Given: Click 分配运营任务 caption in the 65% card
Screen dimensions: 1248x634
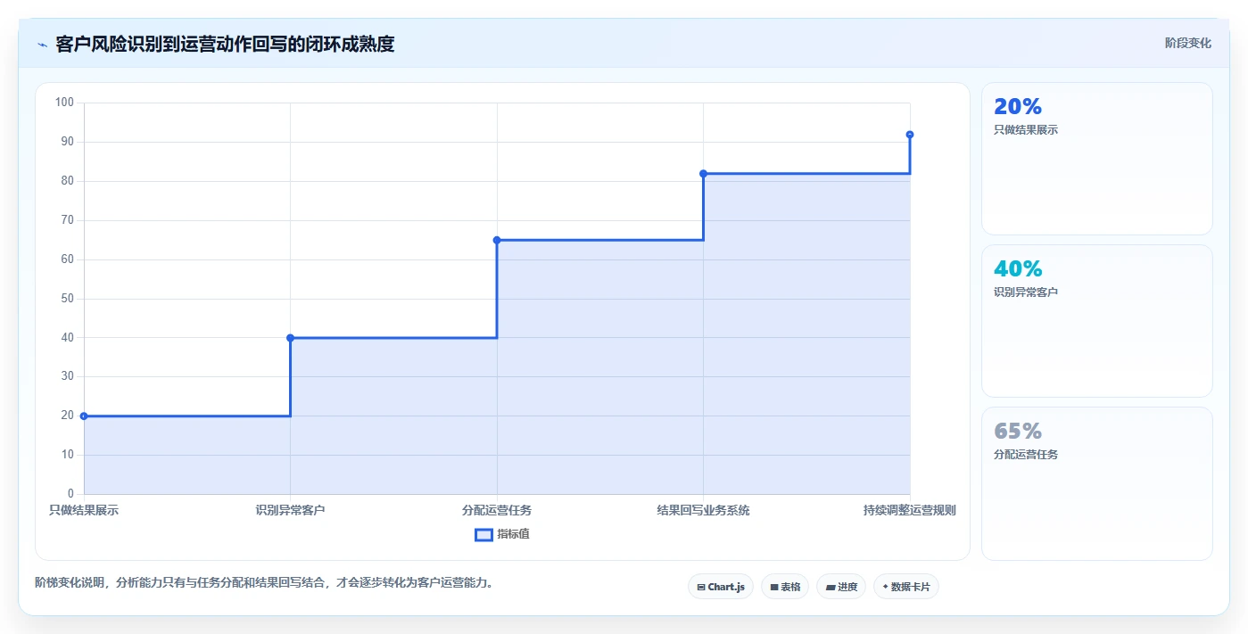Looking at the screenshot, I should point(1026,455).
